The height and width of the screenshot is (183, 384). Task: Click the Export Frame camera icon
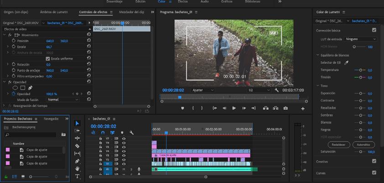click(285, 108)
